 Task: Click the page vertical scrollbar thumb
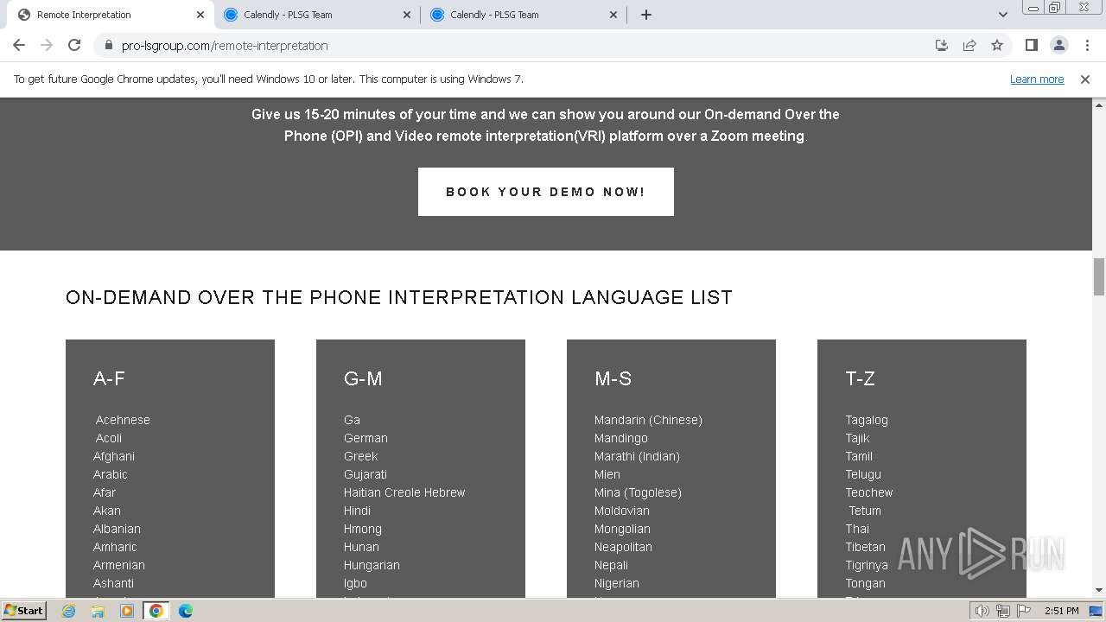pos(1099,276)
